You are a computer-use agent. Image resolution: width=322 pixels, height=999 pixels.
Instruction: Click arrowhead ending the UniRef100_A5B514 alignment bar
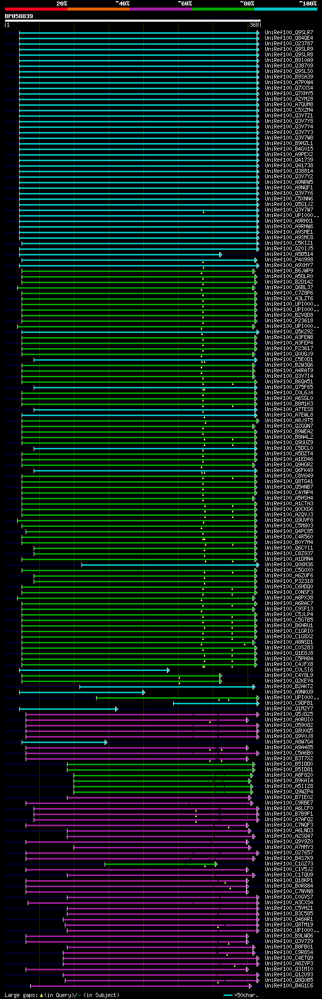point(220,254)
